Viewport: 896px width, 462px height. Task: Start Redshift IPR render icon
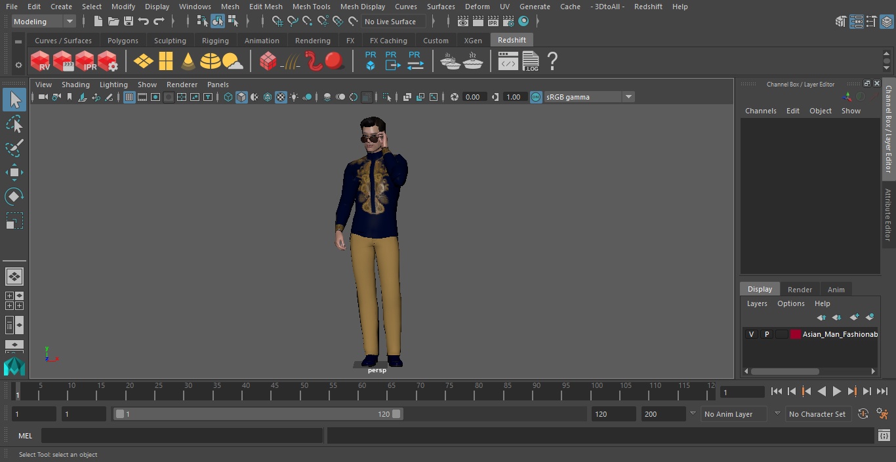(x=85, y=62)
